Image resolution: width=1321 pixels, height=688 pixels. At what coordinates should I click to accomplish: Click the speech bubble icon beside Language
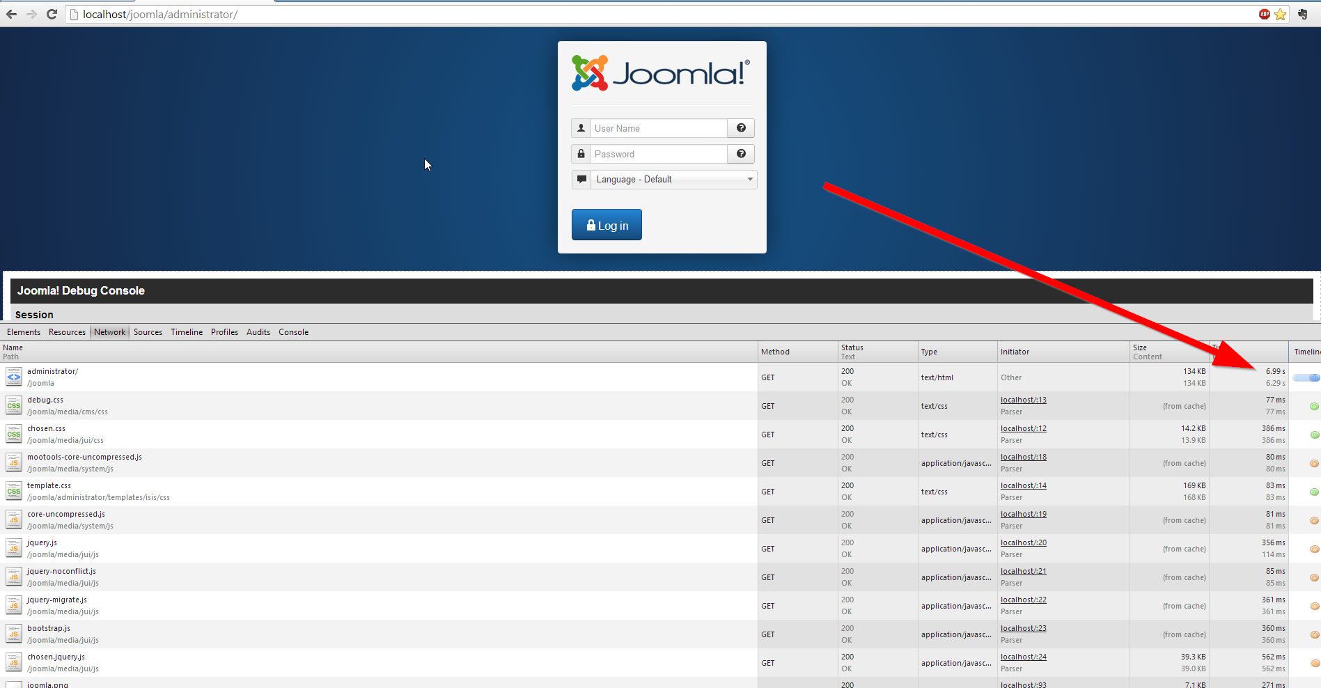point(581,180)
